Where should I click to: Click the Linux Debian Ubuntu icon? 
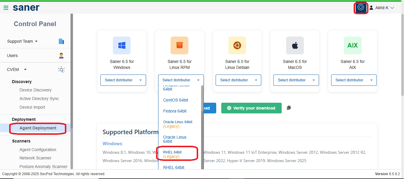pos(237,45)
